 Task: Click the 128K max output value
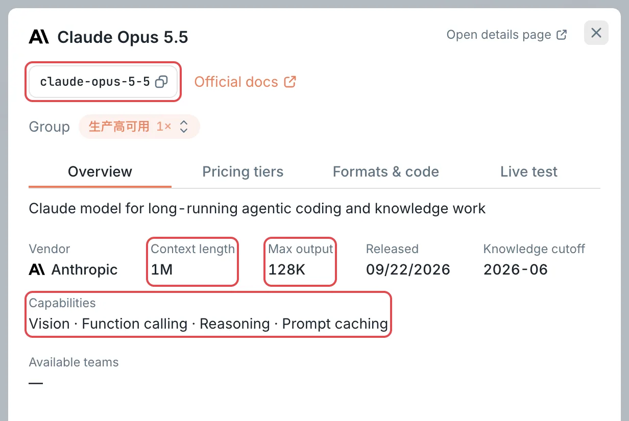[287, 269]
